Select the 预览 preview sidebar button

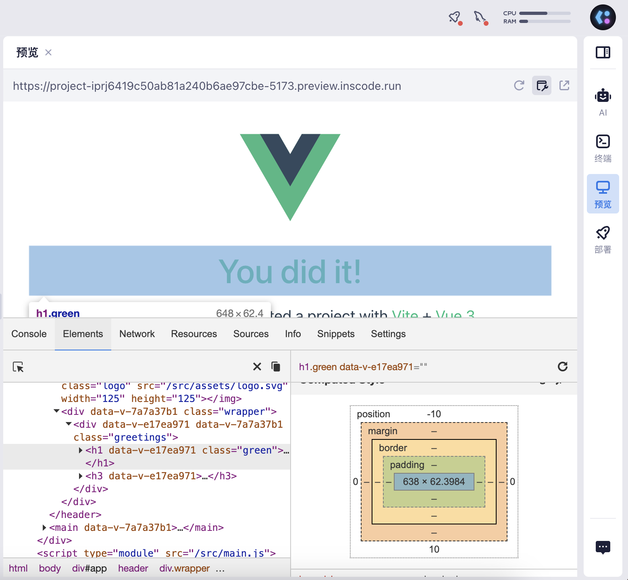pos(603,194)
